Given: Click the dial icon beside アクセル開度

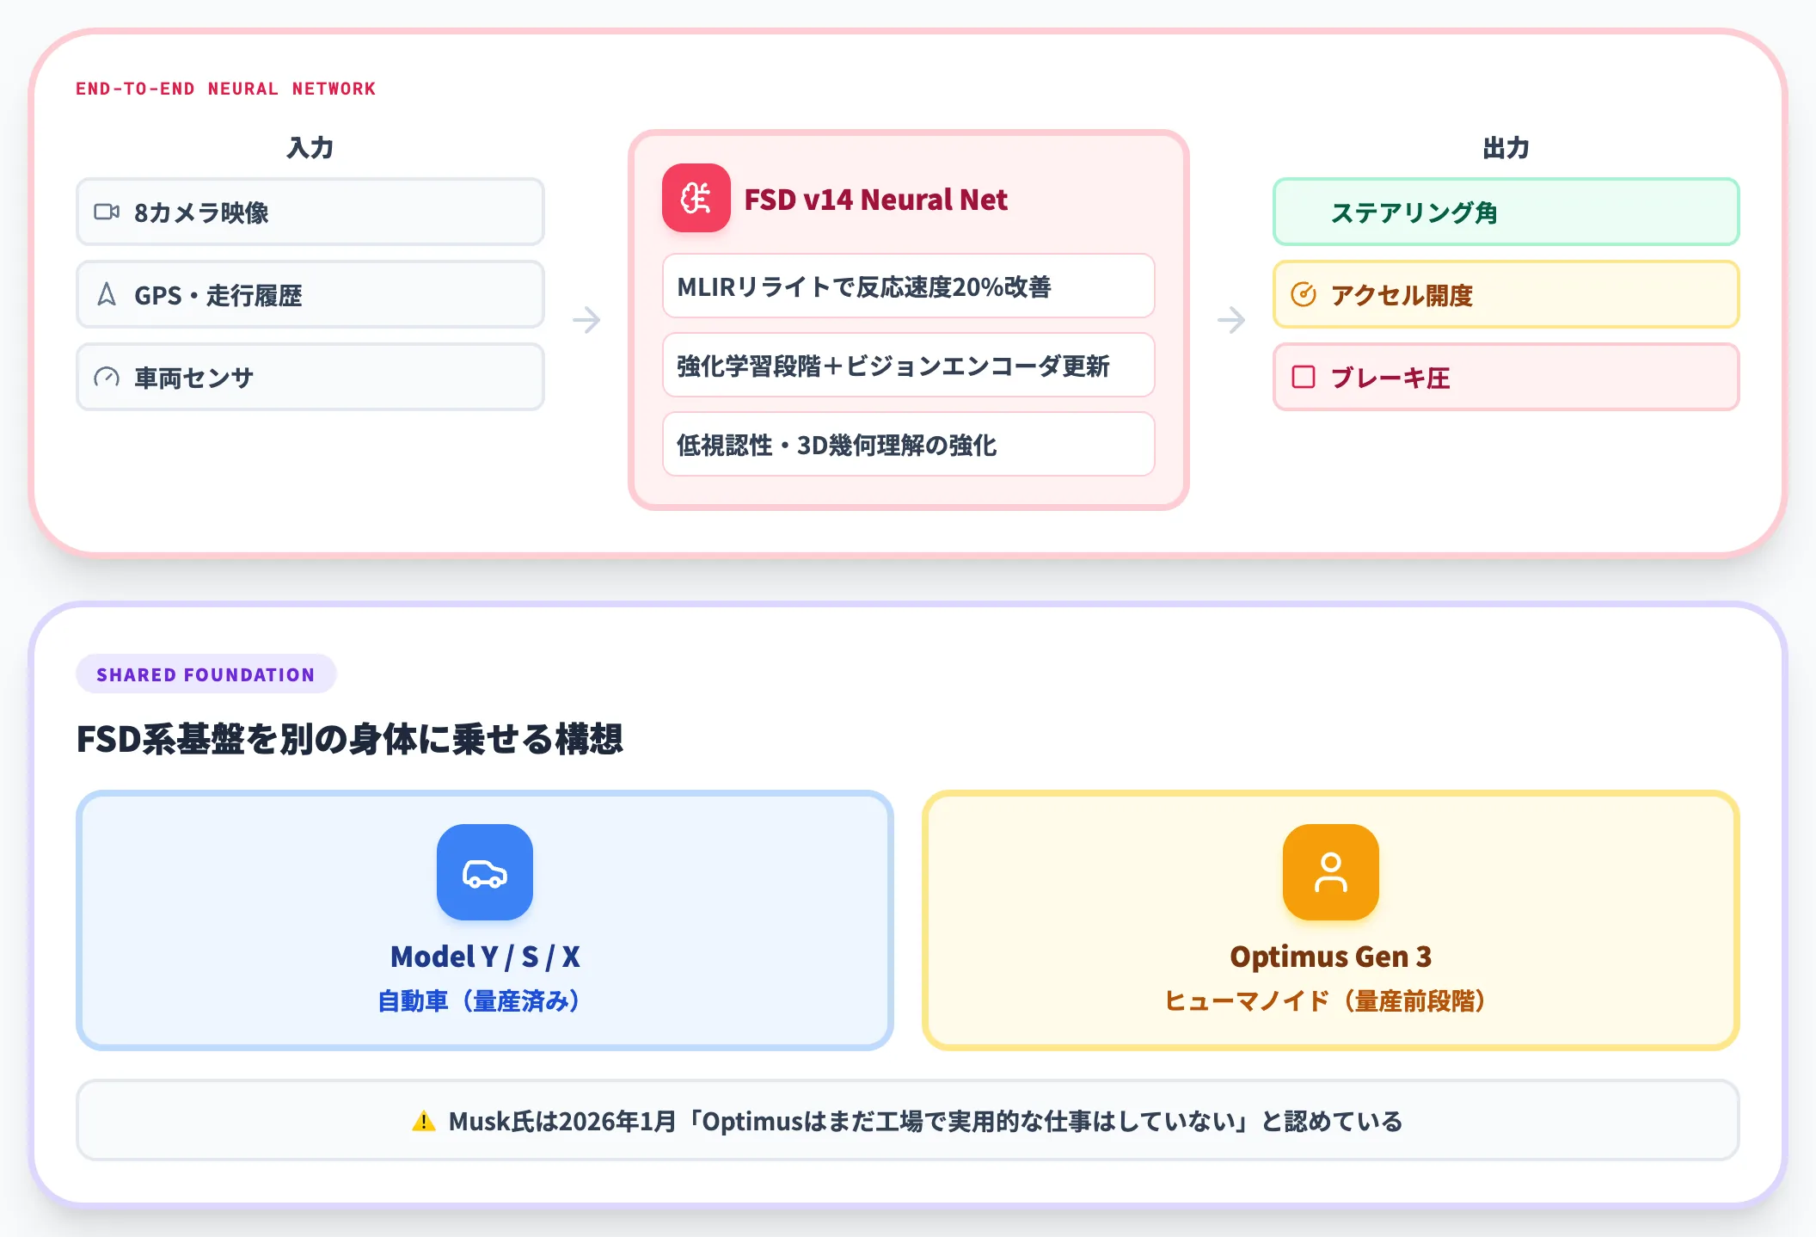Looking at the screenshot, I should [x=1304, y=294].
